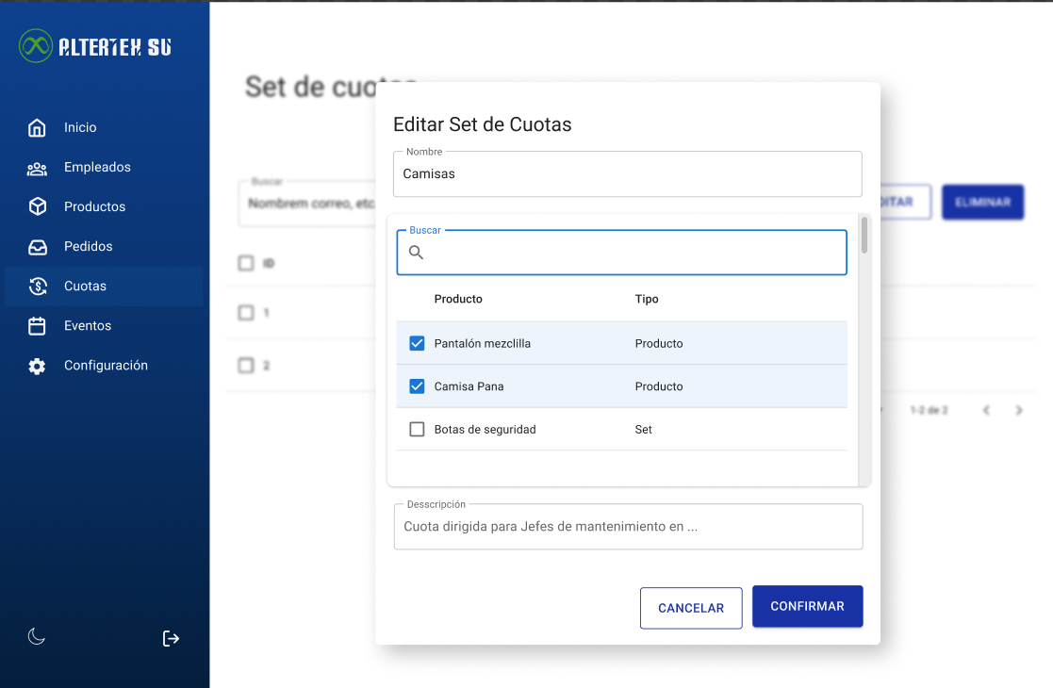Check Botas de seguridad checkbox
Image resolution: width=1053 pixels, height=688 pixels.
(417, 430)
